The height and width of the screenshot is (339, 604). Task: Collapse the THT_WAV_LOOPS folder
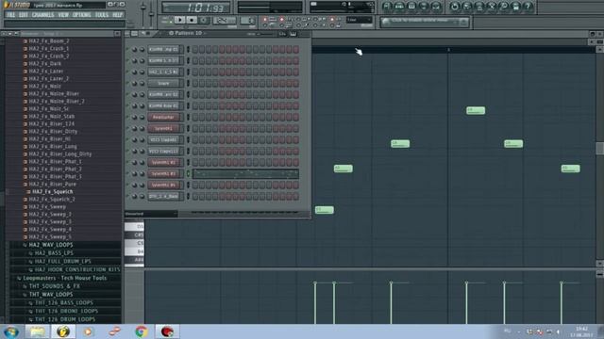tap(50, 295)
